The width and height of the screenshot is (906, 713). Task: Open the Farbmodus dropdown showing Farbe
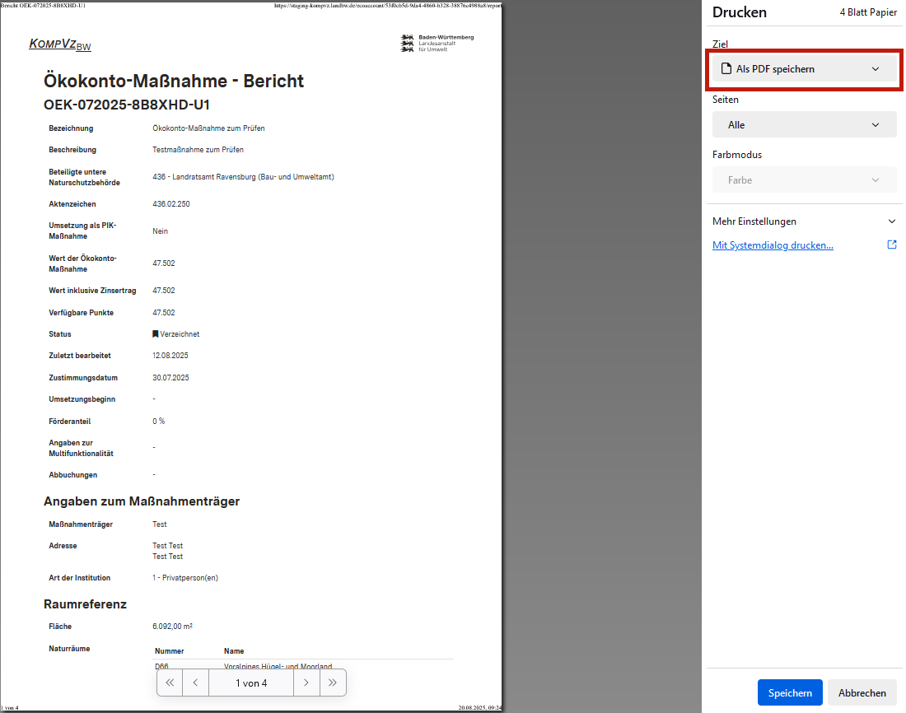tap(803, 179)
